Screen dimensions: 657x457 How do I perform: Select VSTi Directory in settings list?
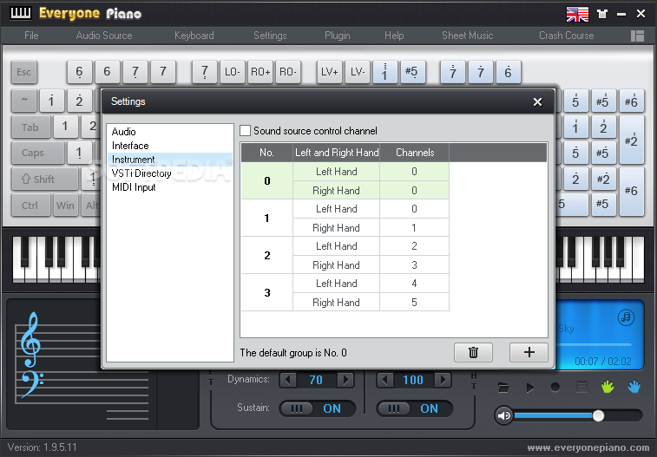[170, 173]
